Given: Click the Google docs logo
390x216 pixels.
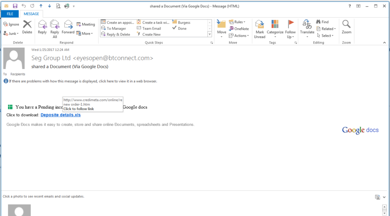Looking at the screenshot, I should pyautogui.click(x=360, y=130).
